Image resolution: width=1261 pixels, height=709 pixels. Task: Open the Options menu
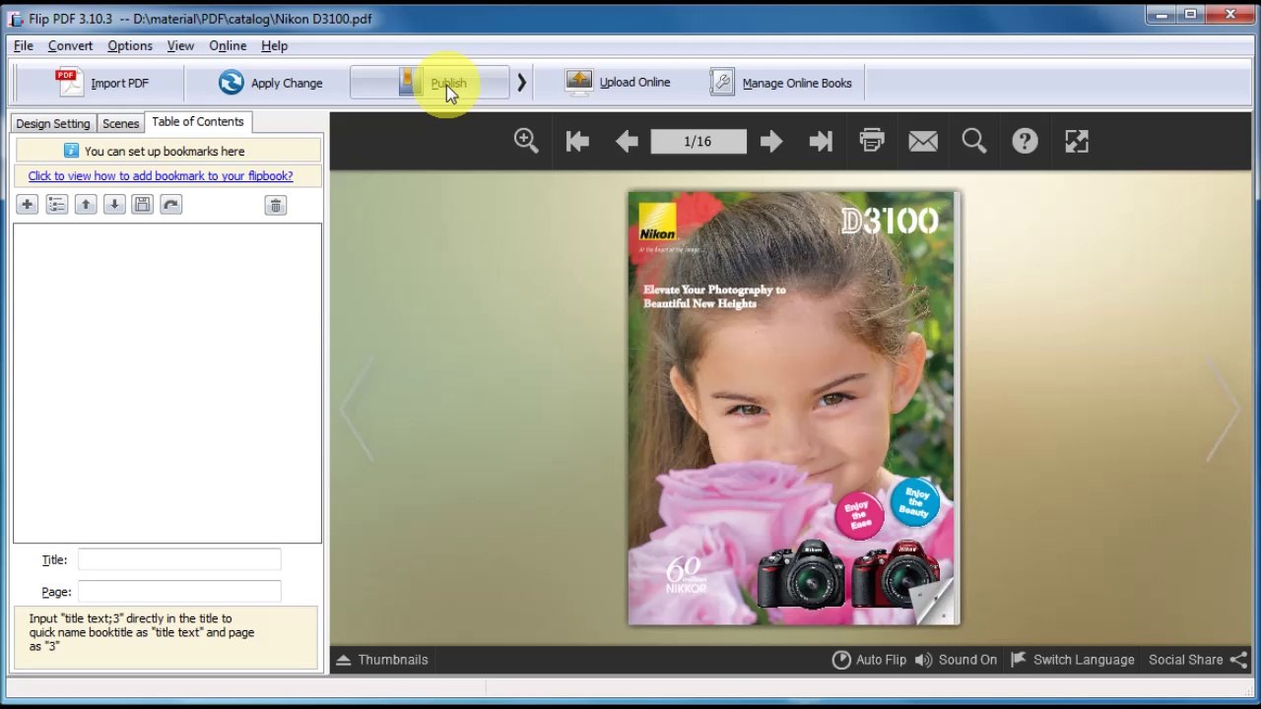click(x=130, y=46)
